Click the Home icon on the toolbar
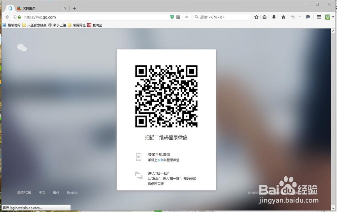This screenshot has height=212, width=337. (283, 17)
